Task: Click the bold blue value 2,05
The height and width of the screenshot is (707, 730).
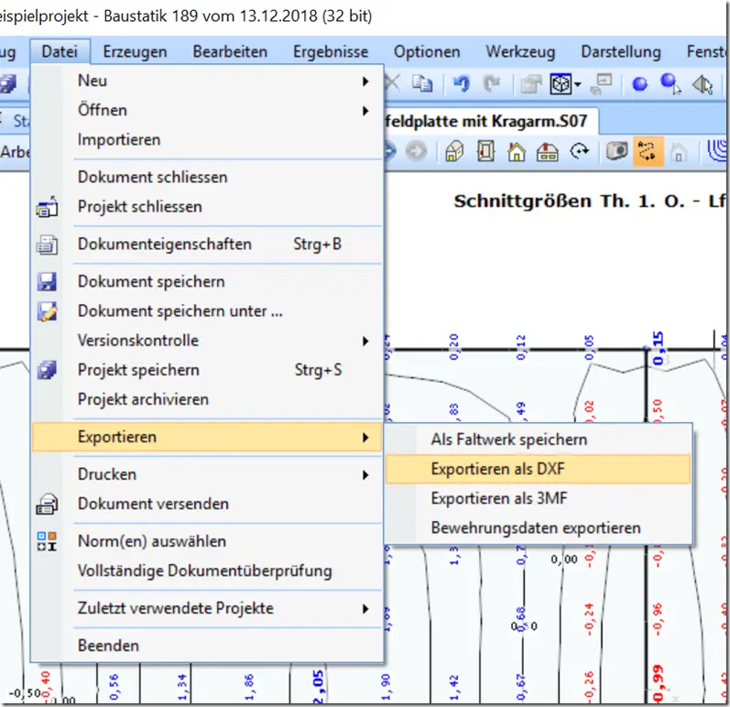Action: click(x=318, y=688)
